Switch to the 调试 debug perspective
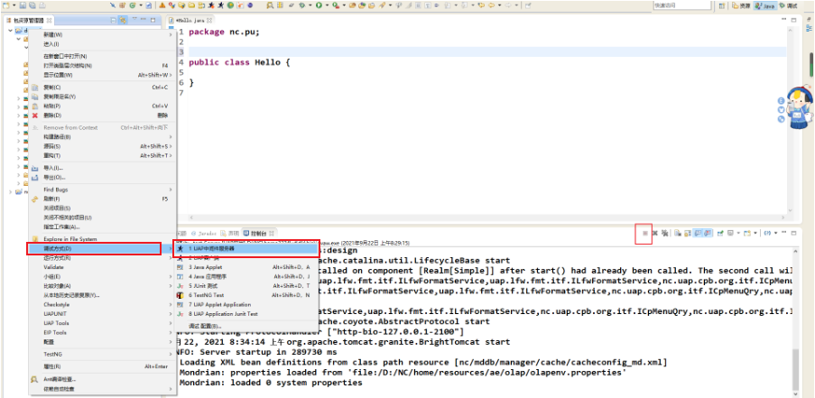This screenshot has width=815, height=398. point(789,5)
